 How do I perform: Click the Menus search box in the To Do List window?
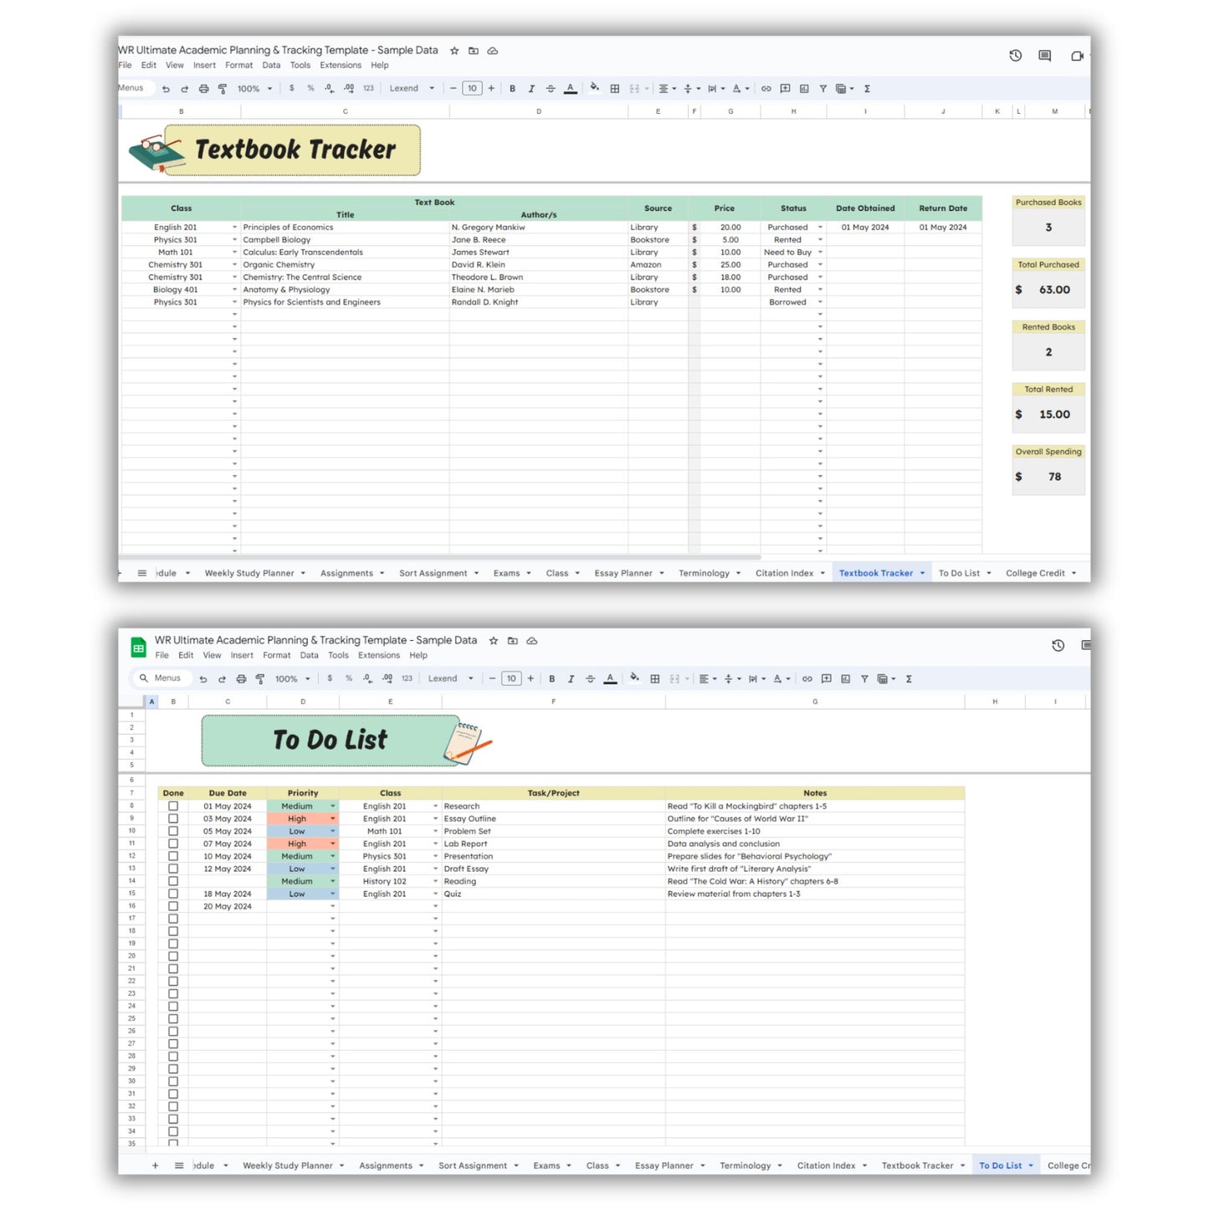pos(166,679)
